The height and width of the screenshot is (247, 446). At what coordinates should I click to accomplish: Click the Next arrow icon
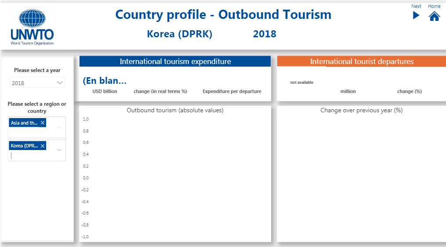[416, 16]
